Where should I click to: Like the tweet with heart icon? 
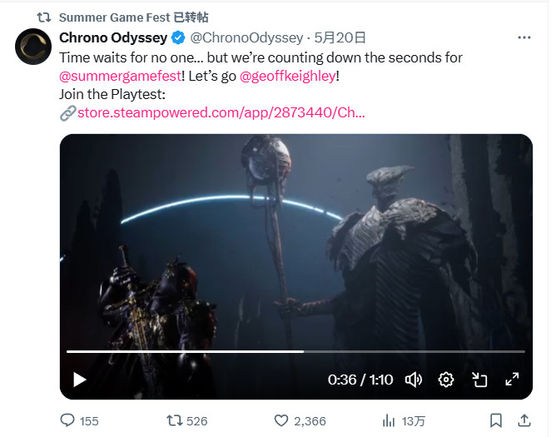pos(281,420)
